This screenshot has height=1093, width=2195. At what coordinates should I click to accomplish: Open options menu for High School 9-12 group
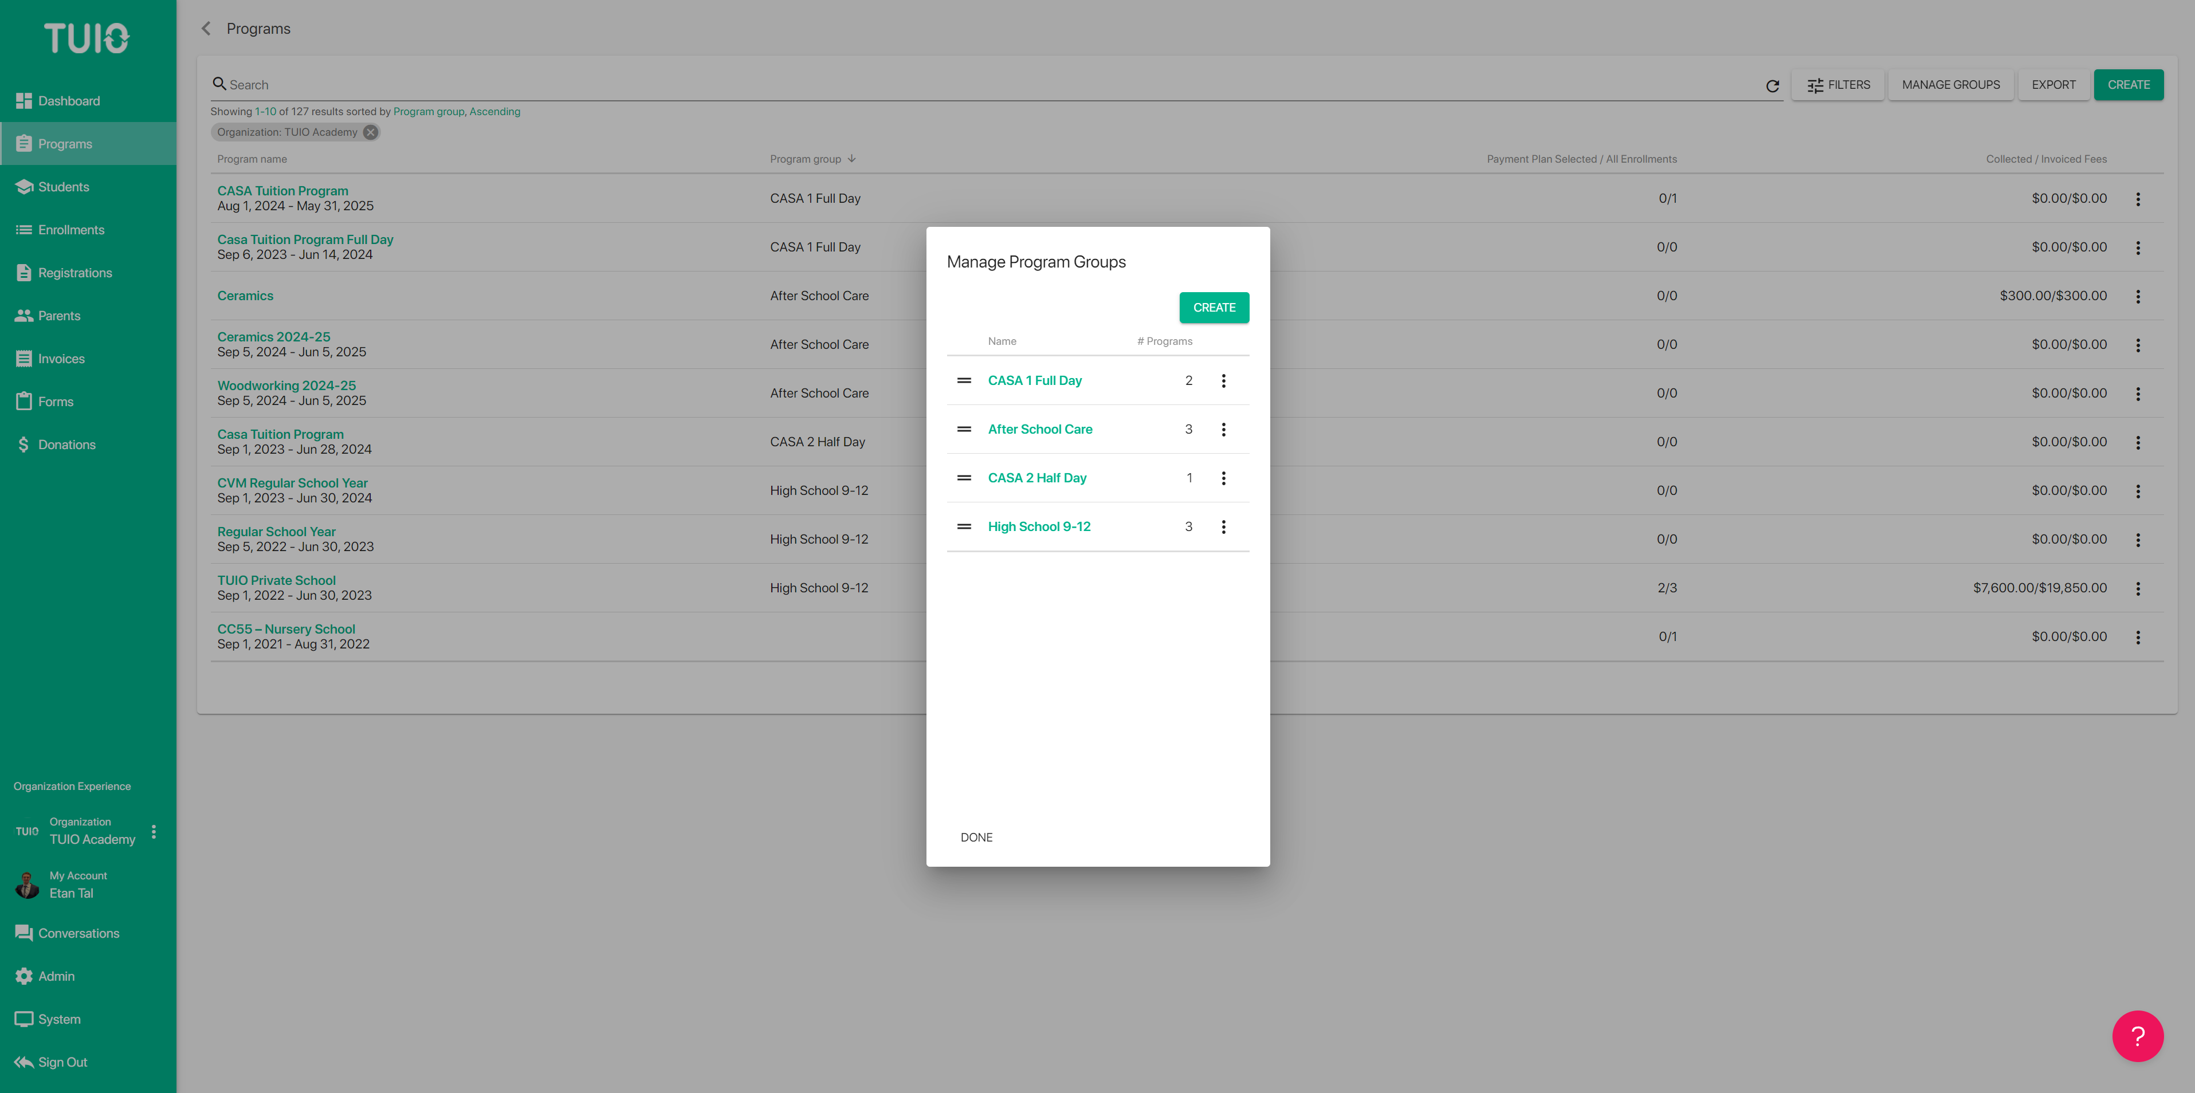point(1224,526)
